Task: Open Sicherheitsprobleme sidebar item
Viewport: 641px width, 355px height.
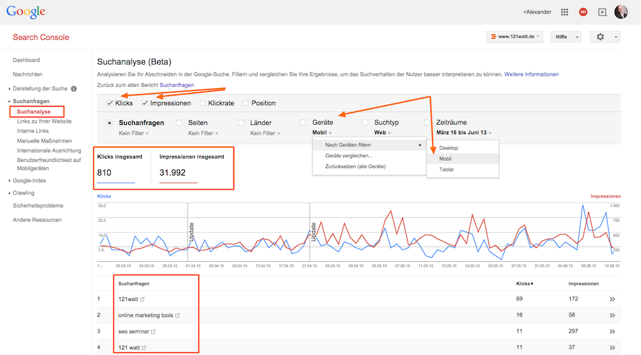Action: click(x=38, y=206)
